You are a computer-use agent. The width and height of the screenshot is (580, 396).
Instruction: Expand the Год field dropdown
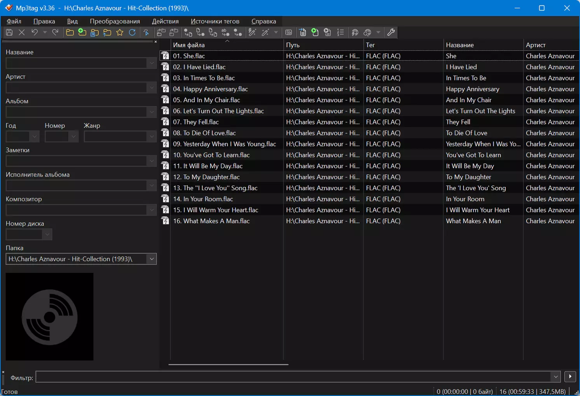pos(35,137)
